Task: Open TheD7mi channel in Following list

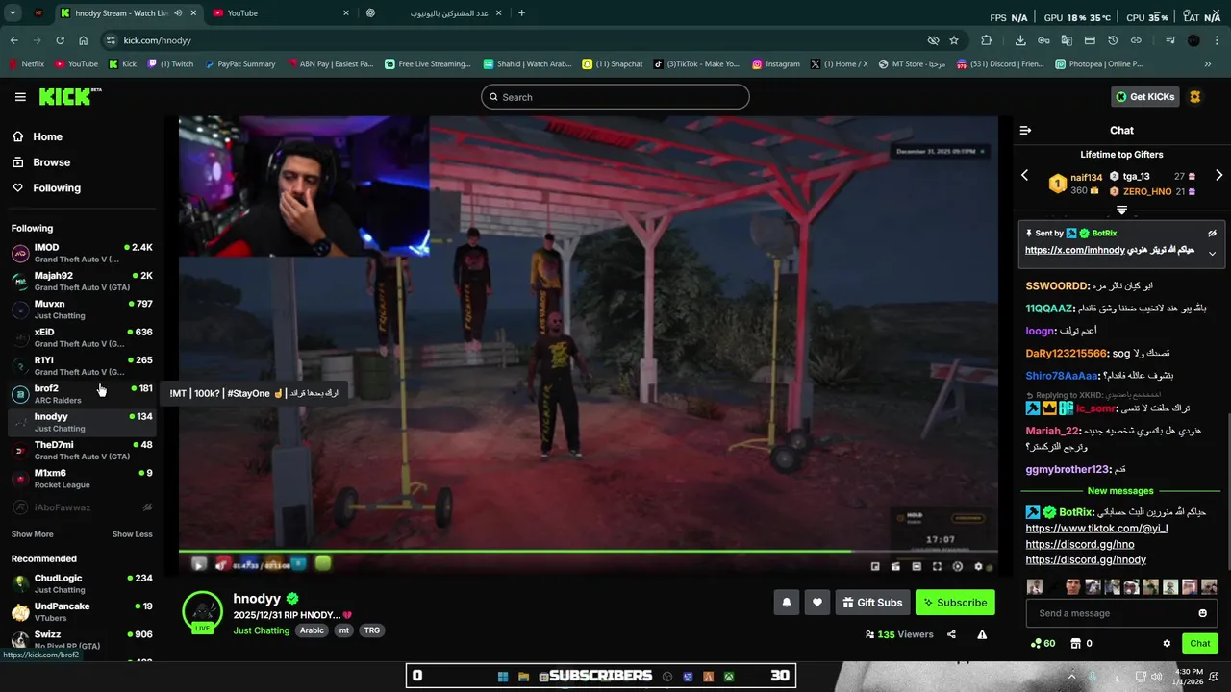Action: (82, 450)
